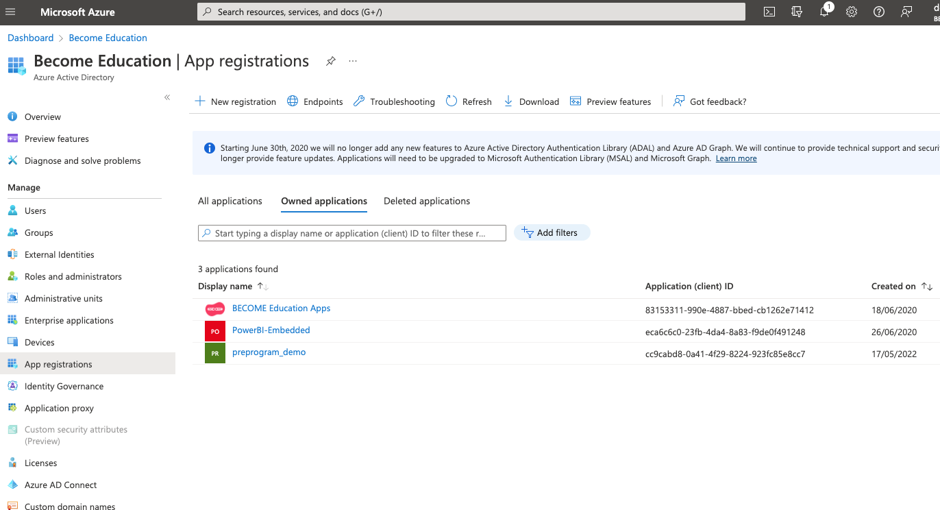The image size is (940, 510).
Task: Follow the Learn more link
Action: [x=736, y=158]
